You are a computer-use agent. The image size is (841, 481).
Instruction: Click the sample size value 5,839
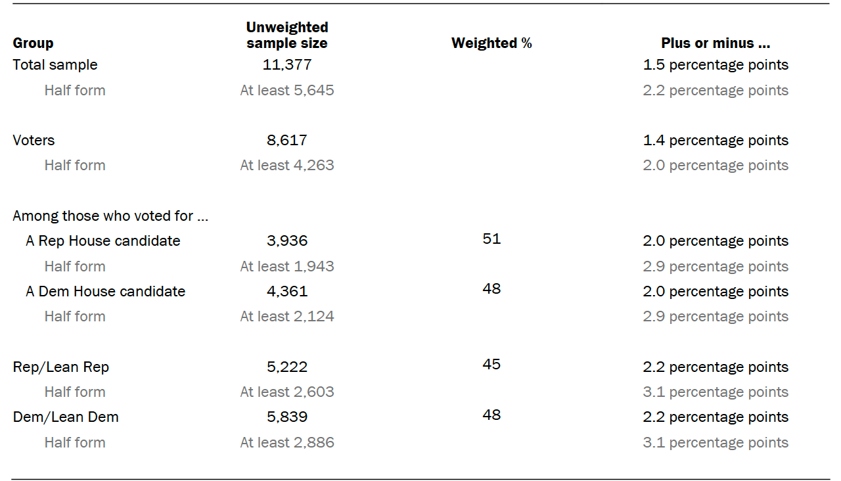287,417
